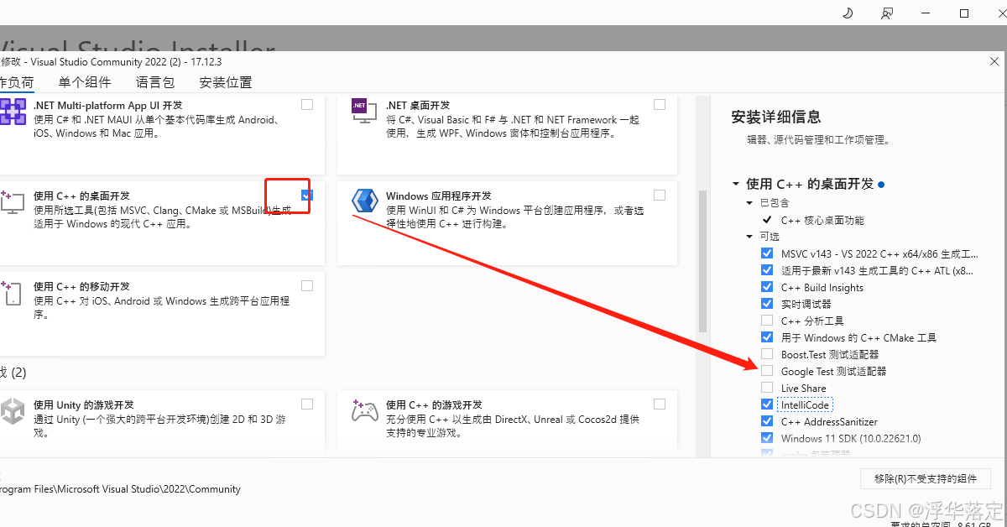Click the Unity game development icon
1007x527 pixels.
[x=13, y=411]
